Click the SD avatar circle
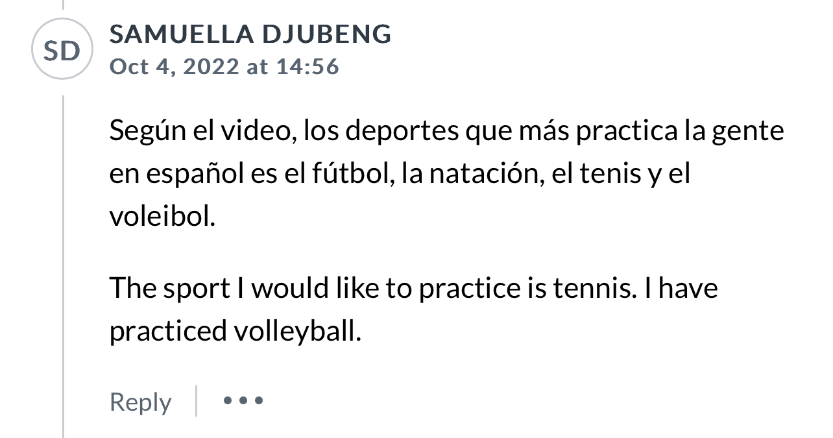 [x=63, y=49]
